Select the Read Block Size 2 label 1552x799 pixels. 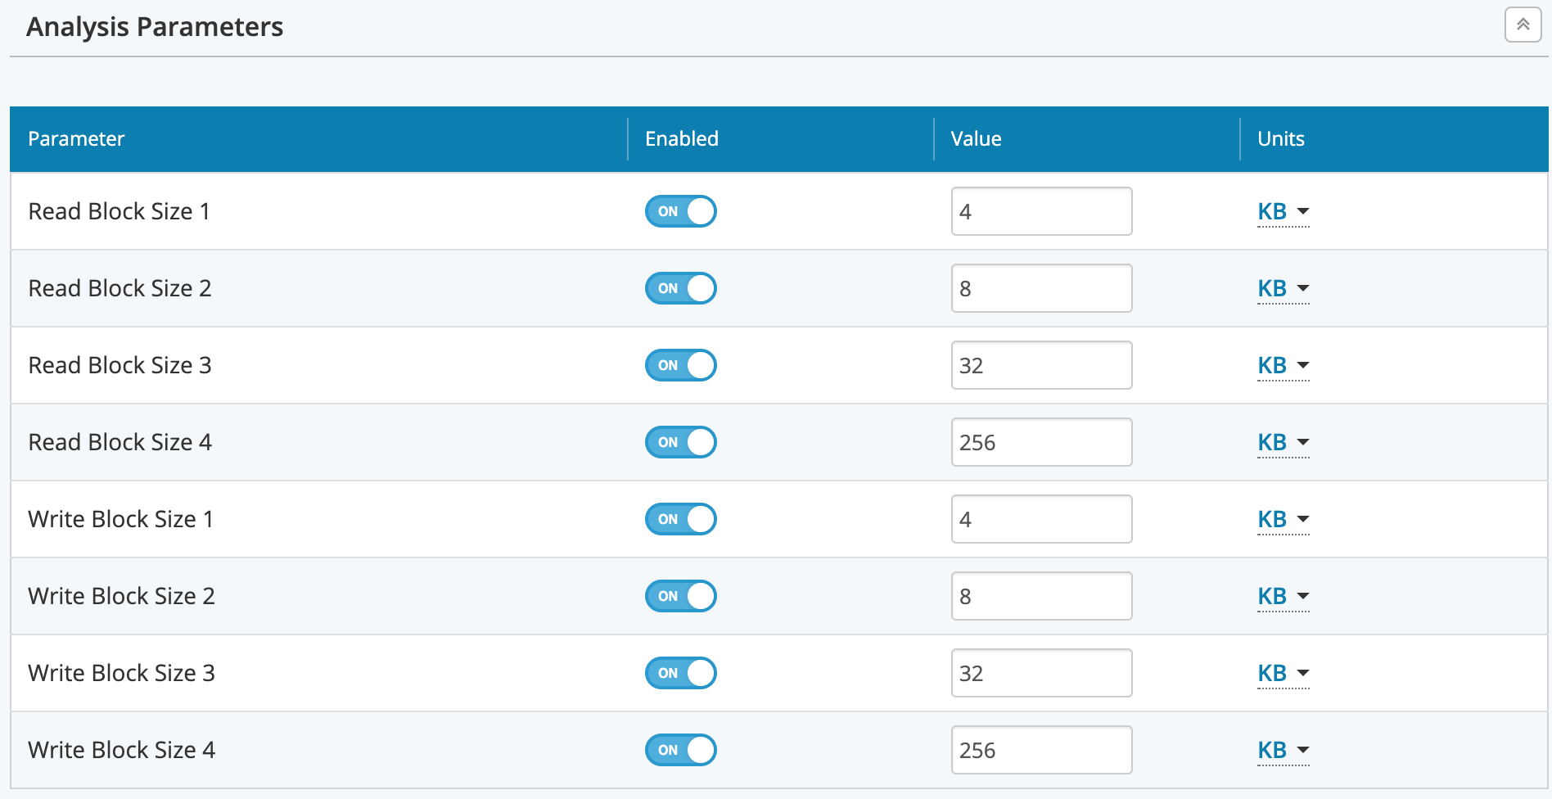120,288
